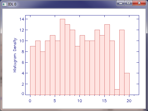Screen dimensions: 148x111
Task: Click the x-axis label 5
Action: pos(55,101)
